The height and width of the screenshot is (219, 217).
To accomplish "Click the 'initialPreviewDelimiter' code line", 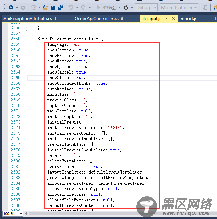I will click(x=85, y=128).
